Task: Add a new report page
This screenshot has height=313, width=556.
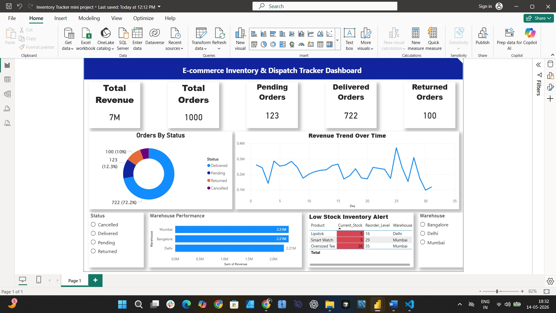Action: click(x=95, y=280)
